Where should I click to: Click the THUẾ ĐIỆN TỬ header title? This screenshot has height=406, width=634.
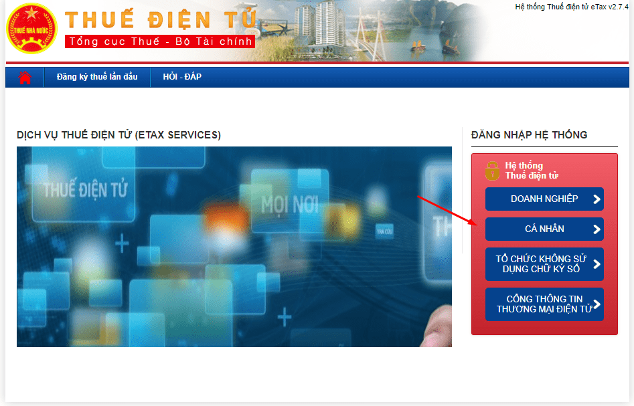[161, 19]
